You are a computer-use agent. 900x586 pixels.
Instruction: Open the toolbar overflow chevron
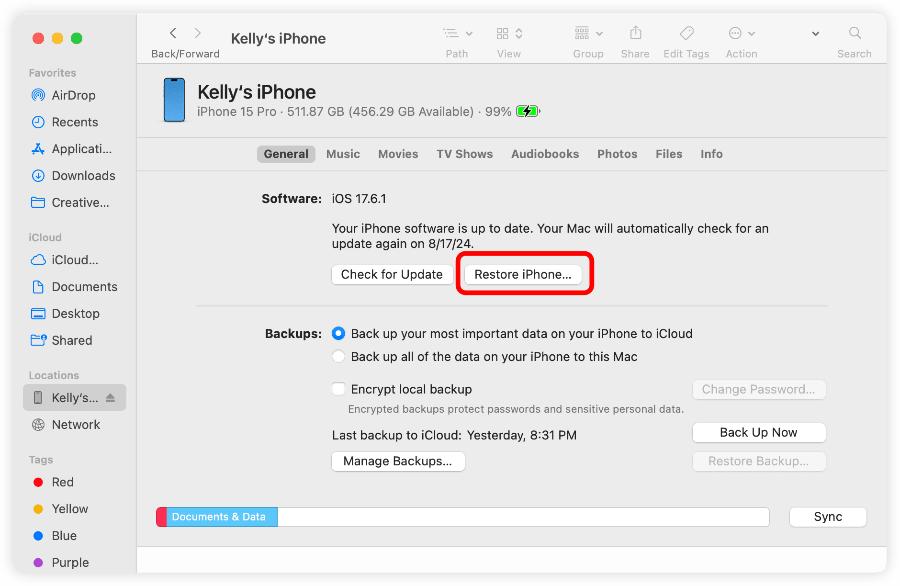click(x=816, y=34)
